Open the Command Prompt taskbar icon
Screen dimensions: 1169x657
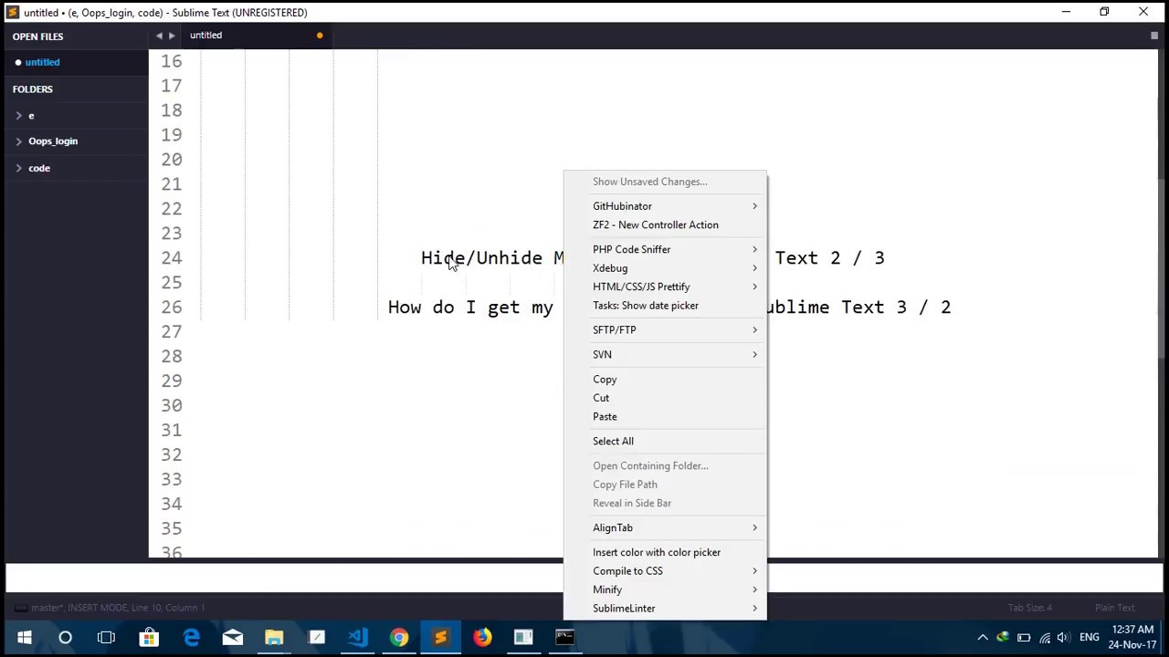click(x=565, y=637)
